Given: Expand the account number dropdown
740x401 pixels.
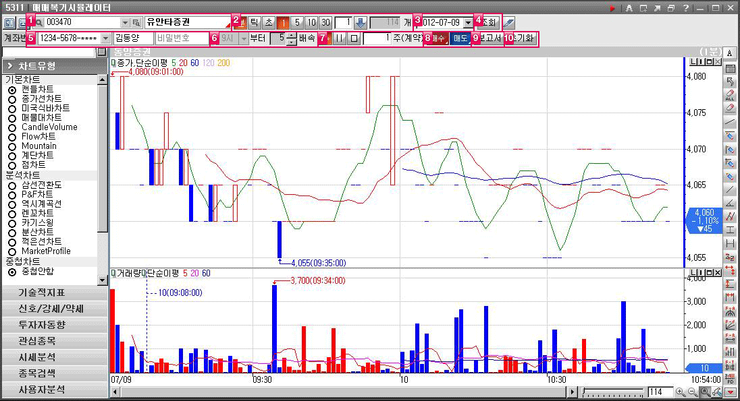Looking at the screenshot, I should click(105, 38).
